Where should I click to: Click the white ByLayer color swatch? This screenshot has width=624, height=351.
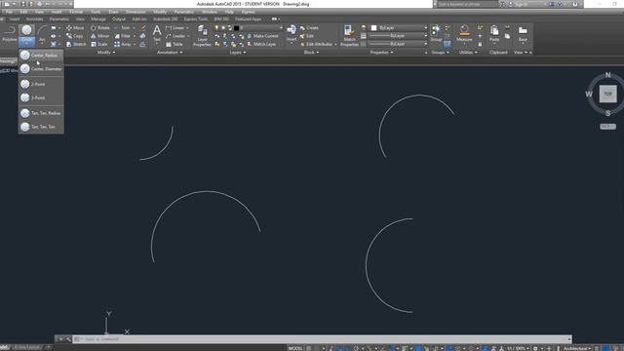point(373,28)
